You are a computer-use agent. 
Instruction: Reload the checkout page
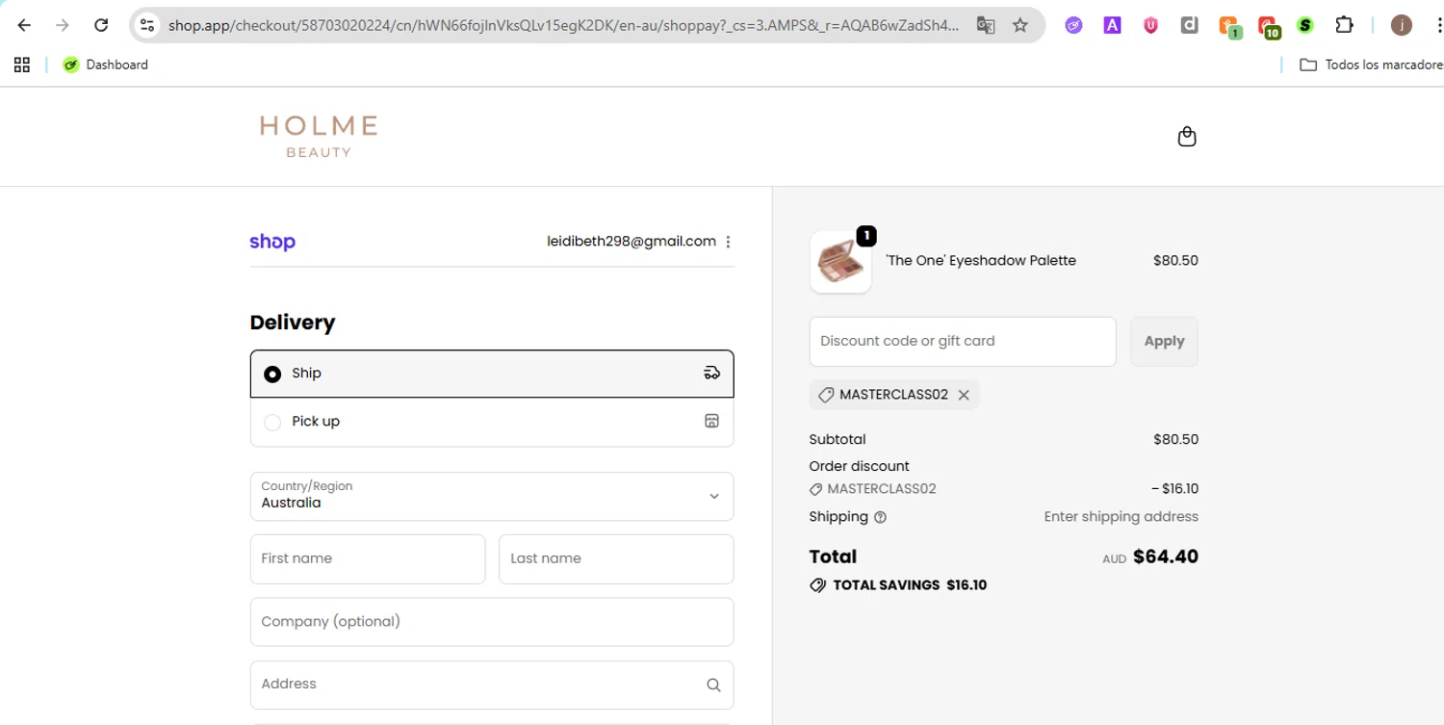click(101, 26)
